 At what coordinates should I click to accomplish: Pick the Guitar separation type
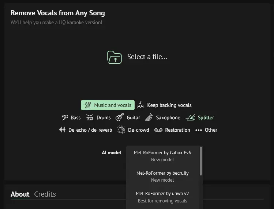click(x=128, y=117)
